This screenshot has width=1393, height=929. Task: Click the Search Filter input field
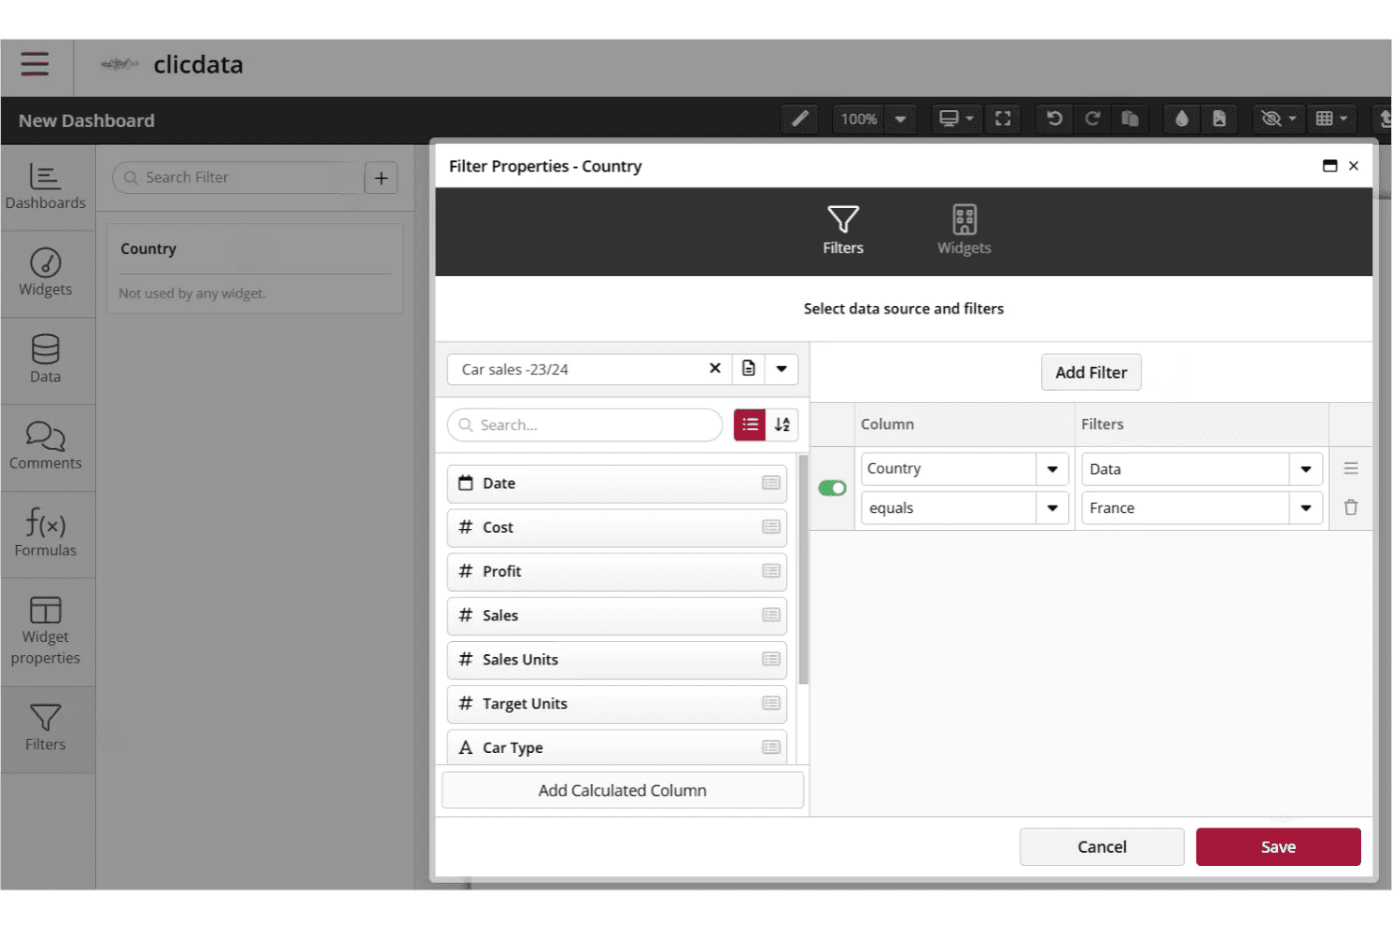(x=238, y=177)
